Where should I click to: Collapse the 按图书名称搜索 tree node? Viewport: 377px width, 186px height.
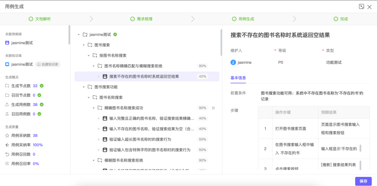pyautogui.click(x=89, y=55)
